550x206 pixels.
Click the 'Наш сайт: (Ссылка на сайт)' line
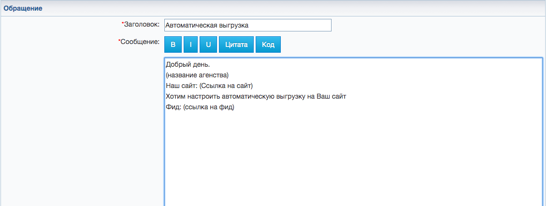point(209,86)
